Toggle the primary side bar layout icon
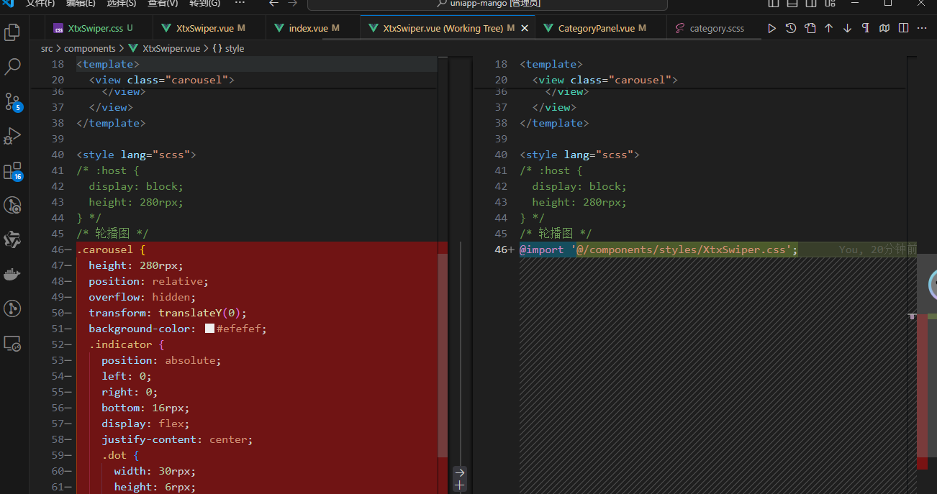The image size is (937, 494). (x=774, y=4)
